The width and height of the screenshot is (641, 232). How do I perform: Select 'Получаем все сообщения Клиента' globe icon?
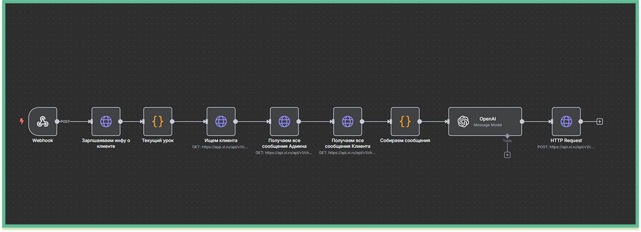point(347,122)
